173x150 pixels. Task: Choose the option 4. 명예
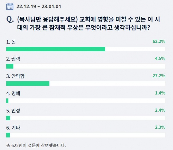[x=13, y=93]
